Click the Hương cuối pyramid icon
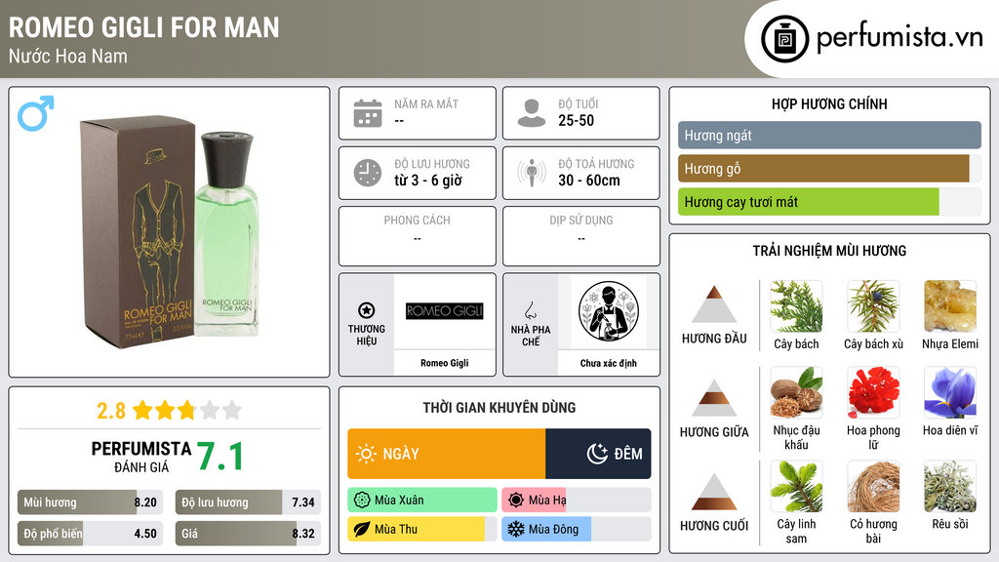This screenshot has height=562, width=999. click(714, 492)
